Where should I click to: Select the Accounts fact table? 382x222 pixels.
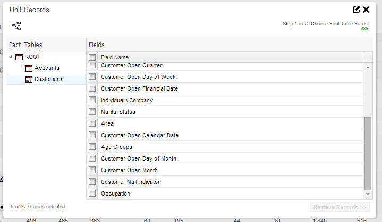(47, 68)
